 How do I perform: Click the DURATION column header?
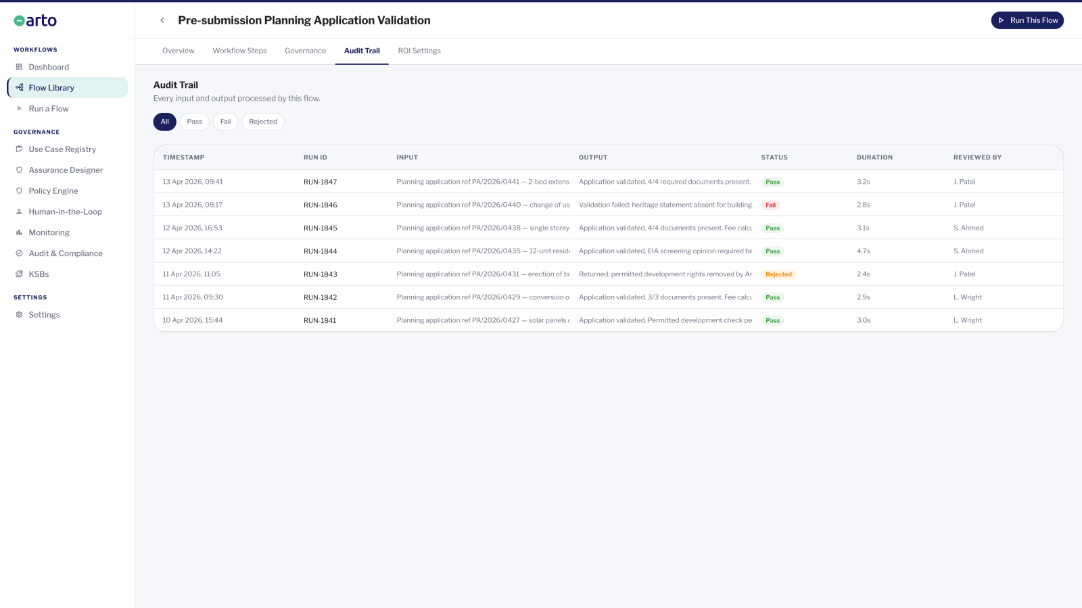coord(874,157)
